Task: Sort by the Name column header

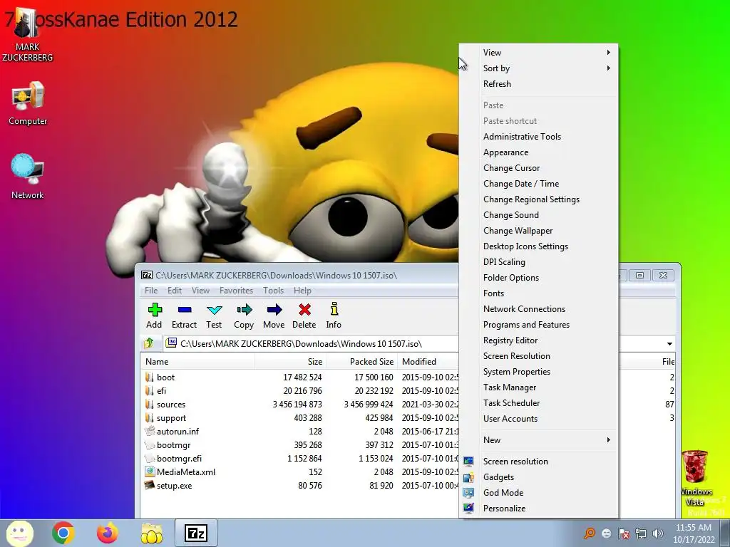Action: click(x=198, y=361)
